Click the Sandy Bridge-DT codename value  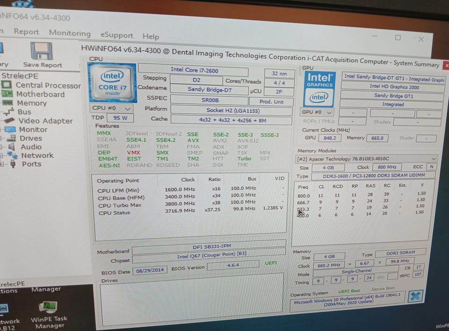(210, 90)
